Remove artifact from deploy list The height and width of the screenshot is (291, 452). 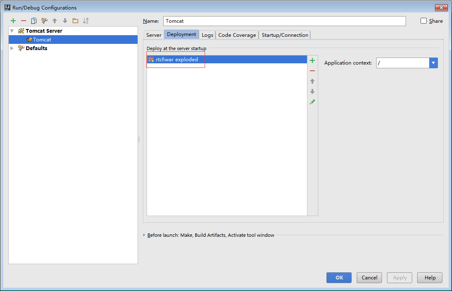(x=312, y=71)
